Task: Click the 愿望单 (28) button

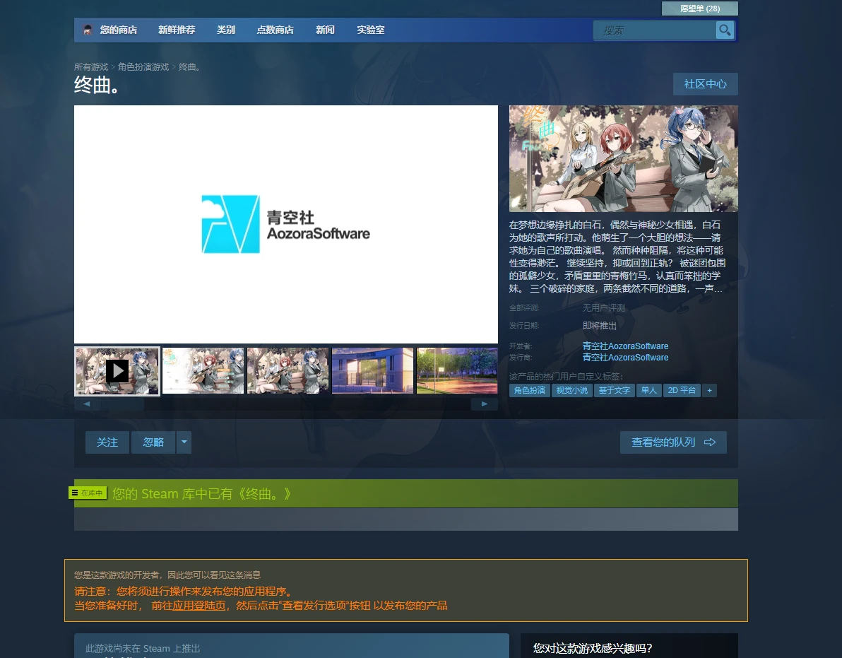Action: click(x=700, y=8)
